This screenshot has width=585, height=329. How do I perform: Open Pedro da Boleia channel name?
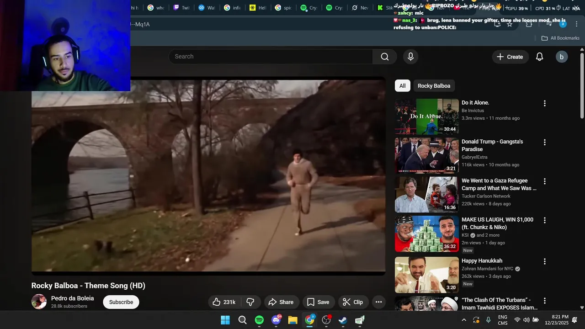[72, 298]
